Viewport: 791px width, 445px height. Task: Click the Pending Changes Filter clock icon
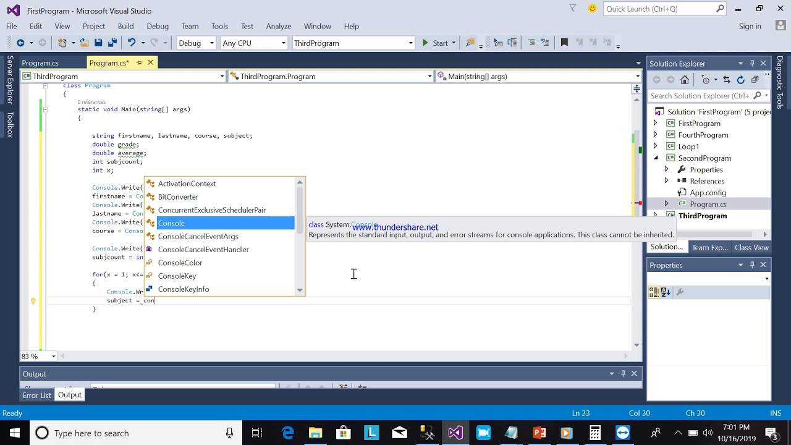[x=706, y=80]
